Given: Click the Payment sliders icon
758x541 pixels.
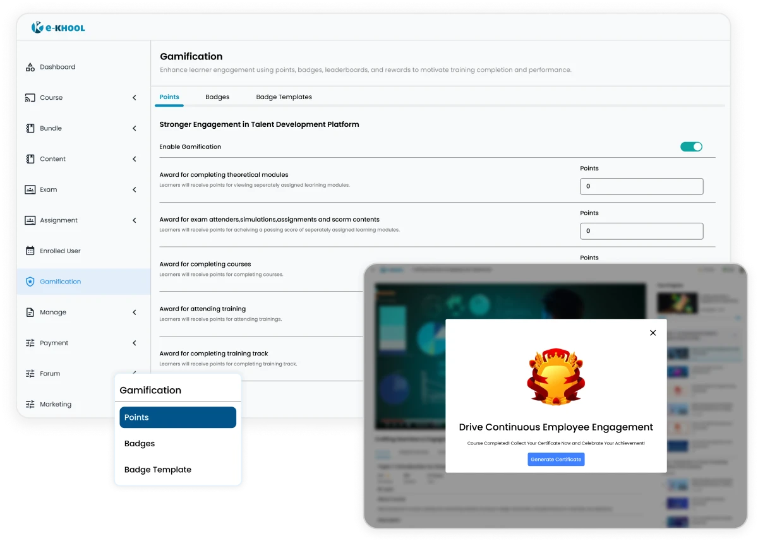Looking at the screenshot, I should [x=30, y=343].
